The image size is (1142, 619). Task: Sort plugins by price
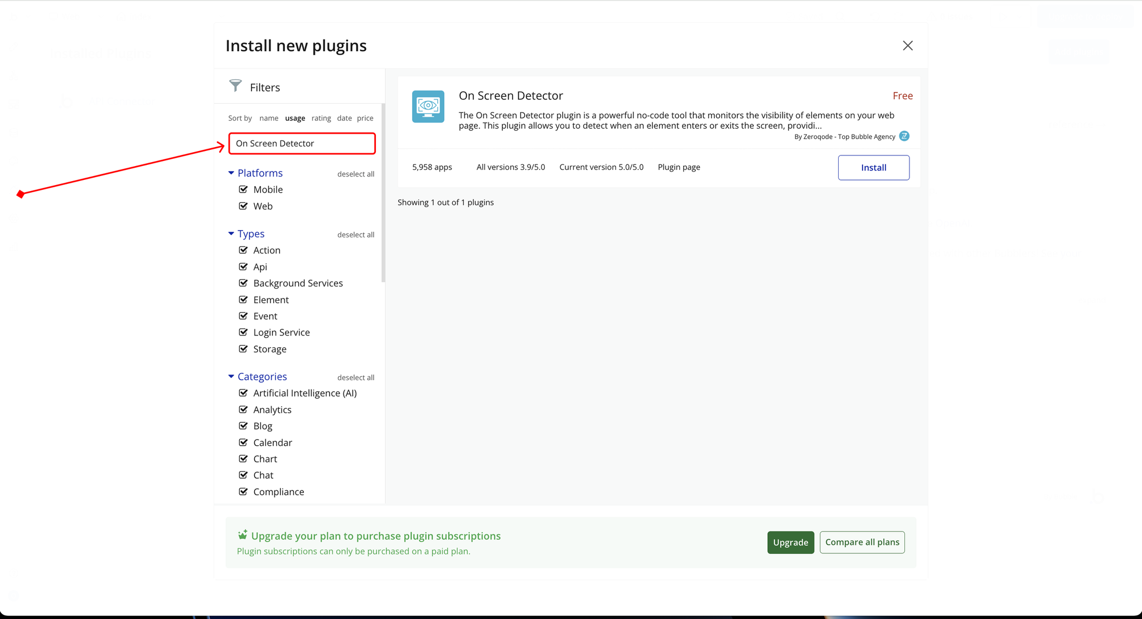pos(365,118)
